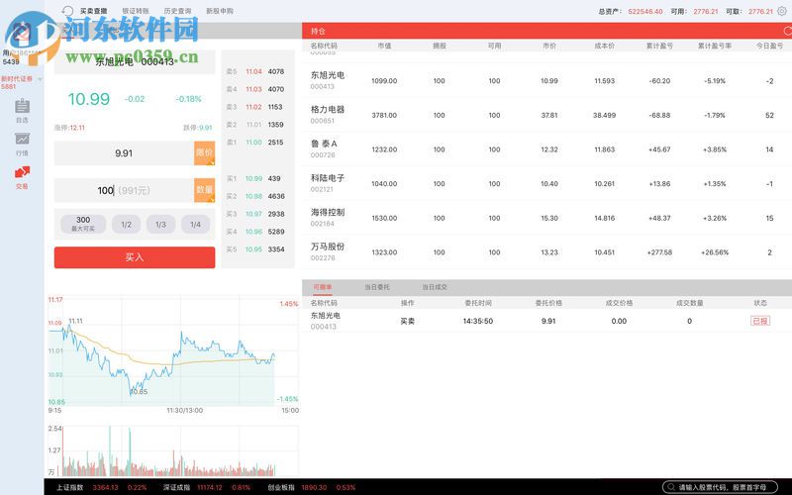
Task: Switch to the 新股申购 tab
Action: tap(219, 11)
